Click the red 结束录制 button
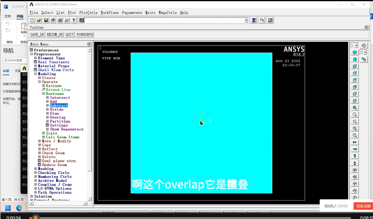This screenshot has width=373, height=219. (x=363, y=206)
